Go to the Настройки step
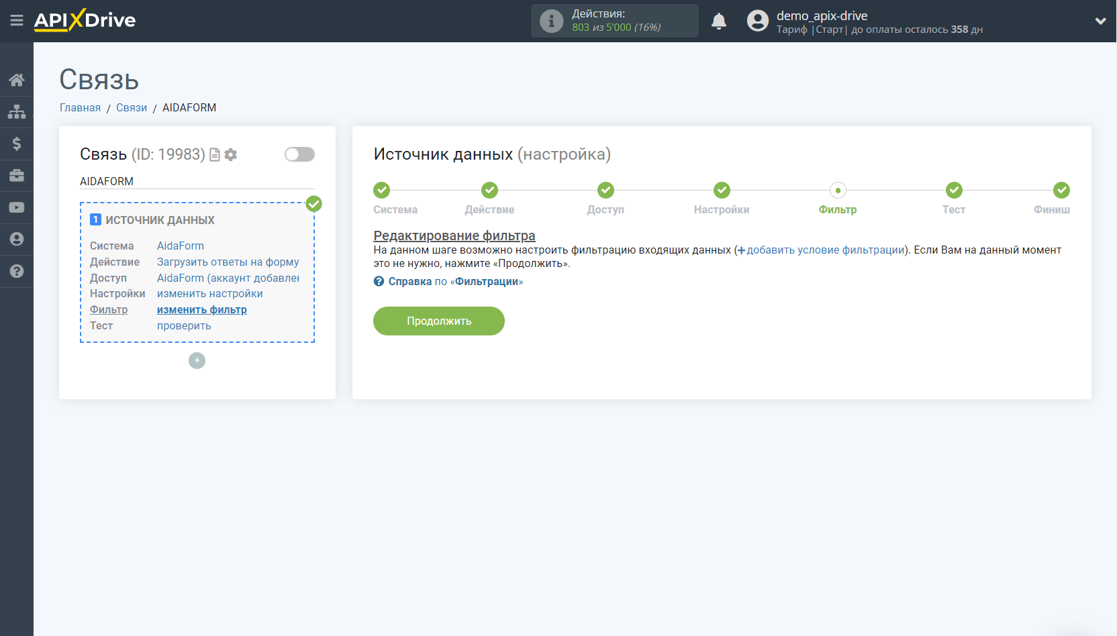 (722, 199)
